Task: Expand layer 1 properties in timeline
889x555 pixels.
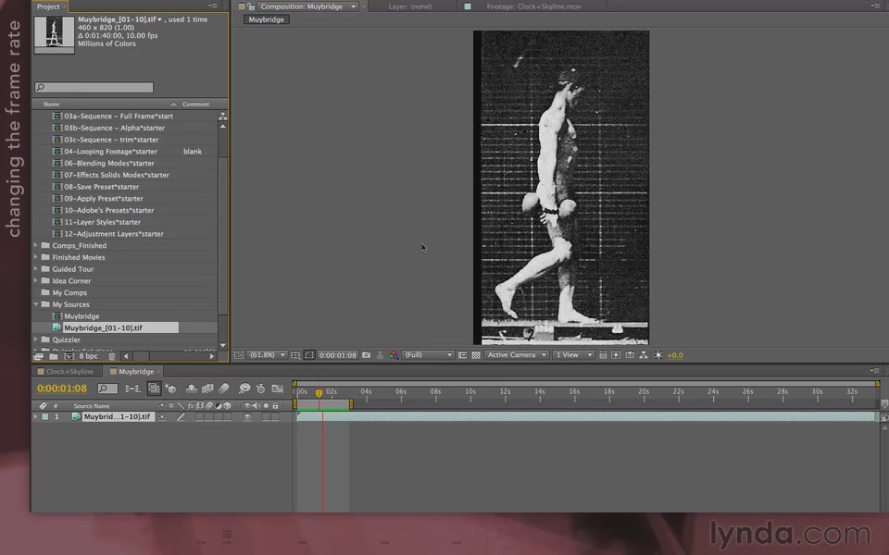Action: [x=36, y=417]
